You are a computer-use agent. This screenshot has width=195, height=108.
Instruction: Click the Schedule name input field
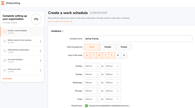point(138,39)
